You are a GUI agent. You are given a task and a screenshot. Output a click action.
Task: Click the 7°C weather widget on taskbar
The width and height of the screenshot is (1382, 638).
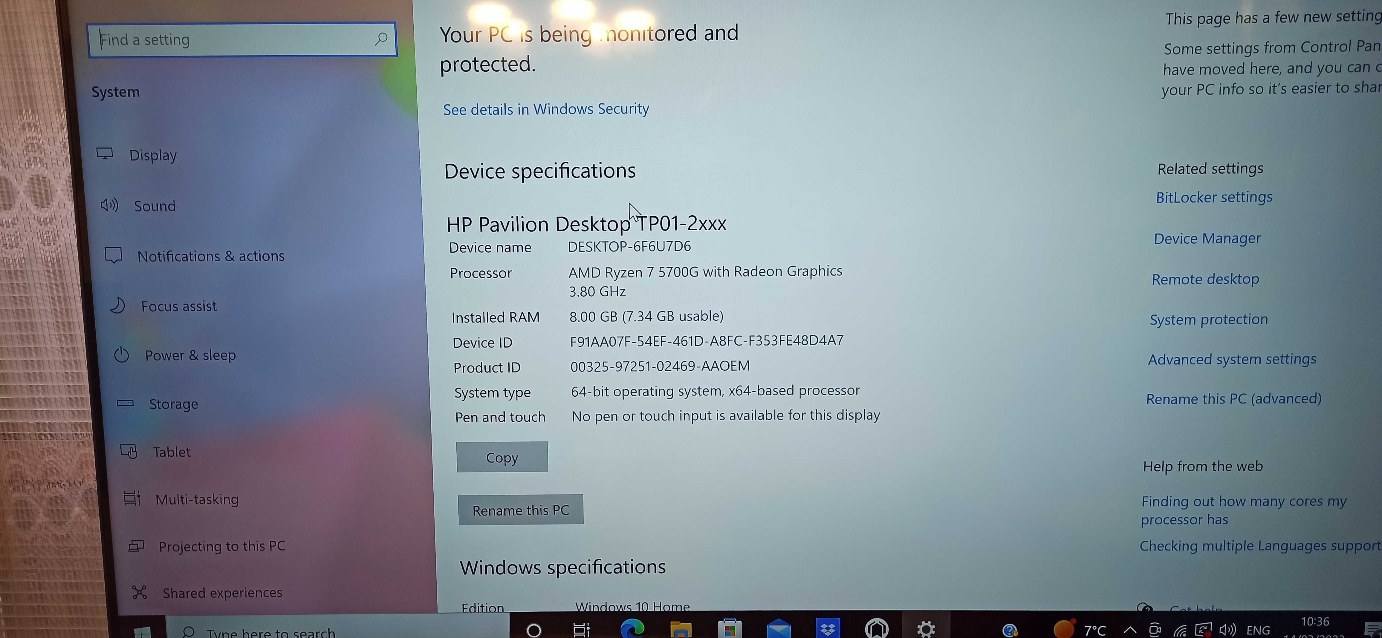point(1080,629)
